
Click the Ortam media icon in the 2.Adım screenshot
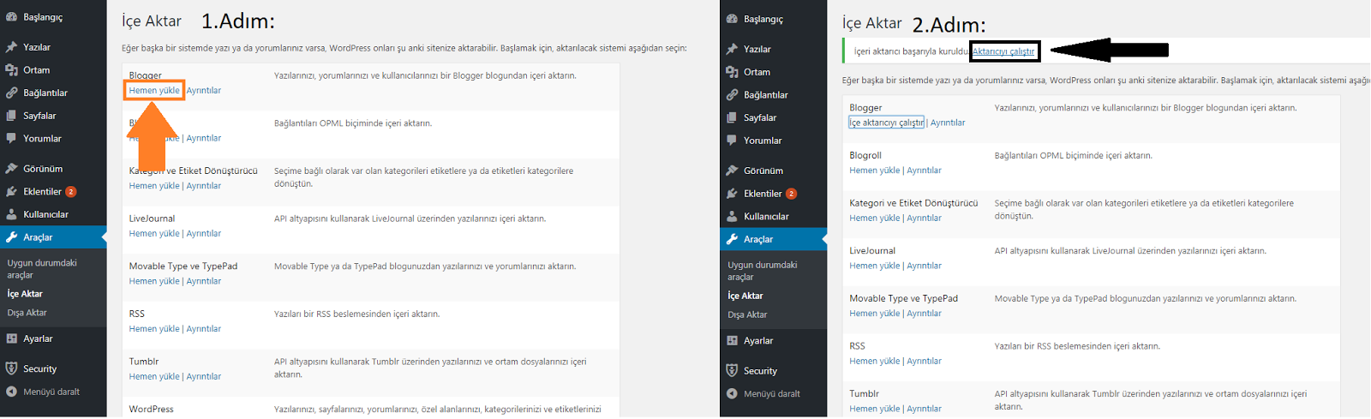click(732, 72)
